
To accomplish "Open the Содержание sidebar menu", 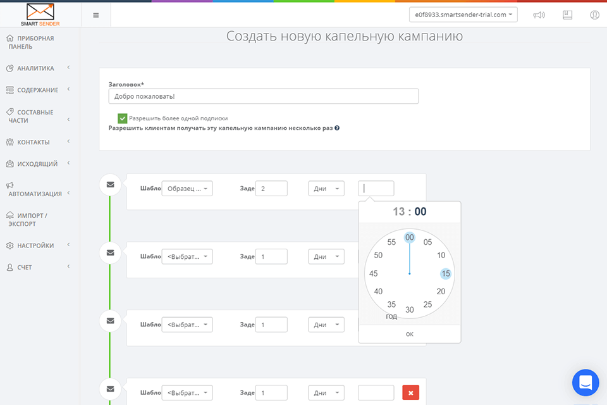I will tap(37, 90).
